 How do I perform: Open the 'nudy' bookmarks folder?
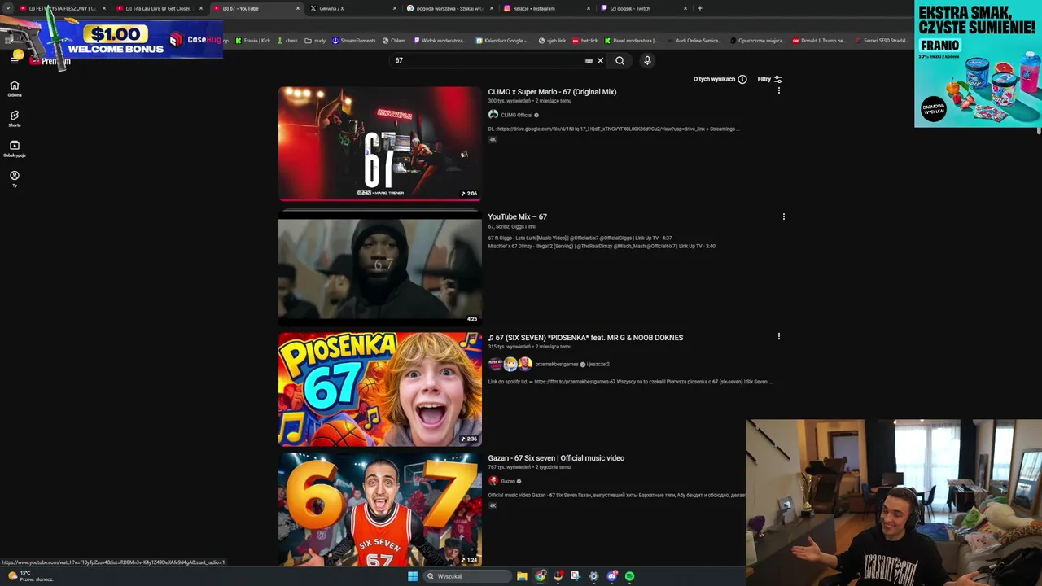point(315,40)
